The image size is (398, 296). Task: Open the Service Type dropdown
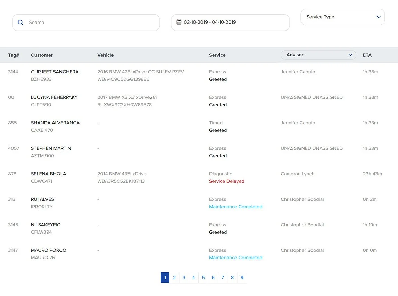343,17
